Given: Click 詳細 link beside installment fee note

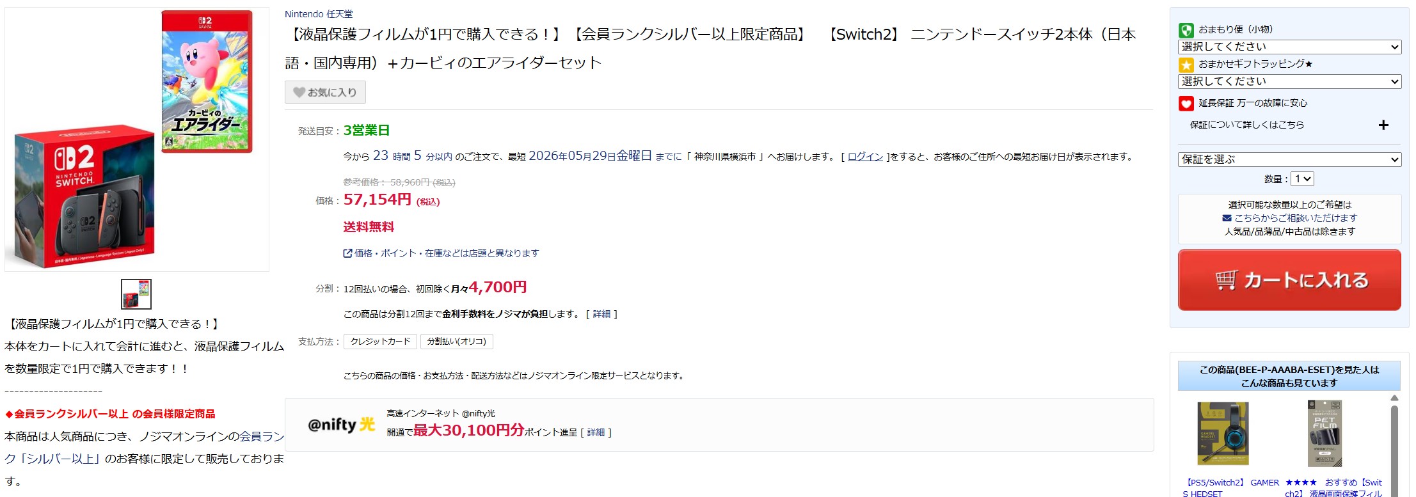Looking at the screenshot, I should [601, 314].
